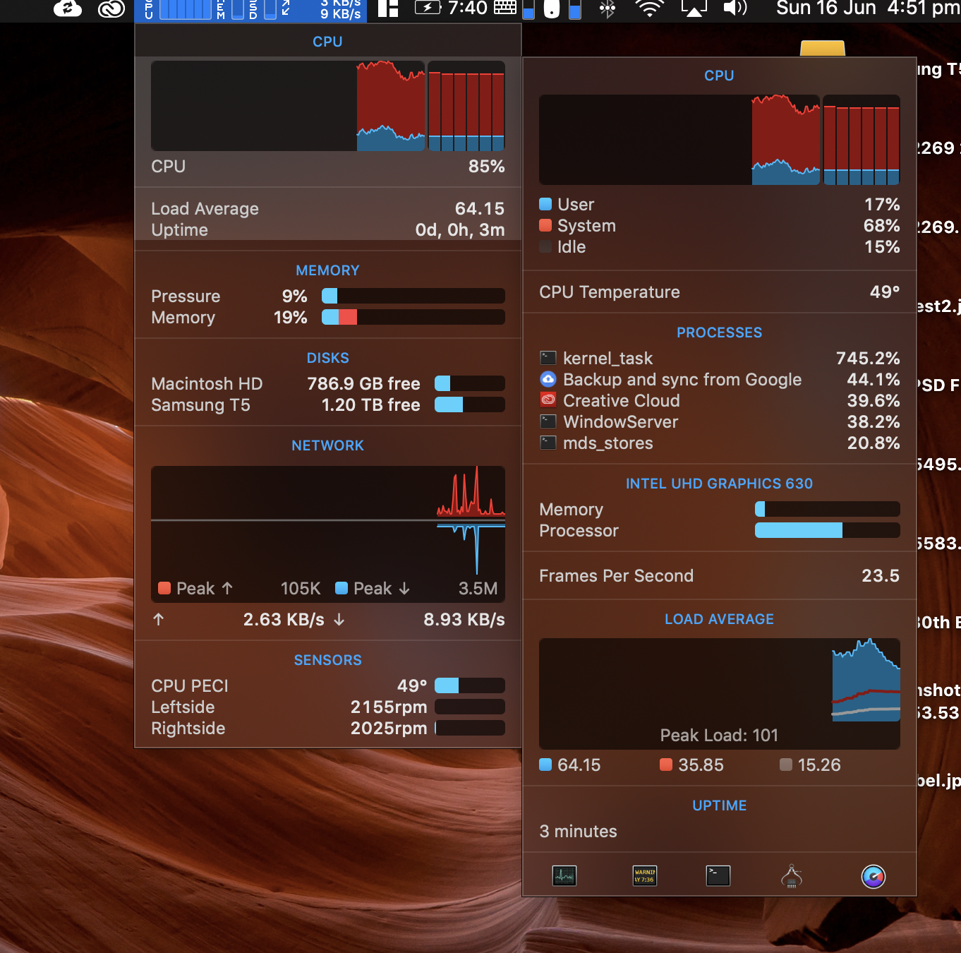Click the Rightside fan 2025rpm row
This screenshot has width=961, height=953.
click(328, 729)
